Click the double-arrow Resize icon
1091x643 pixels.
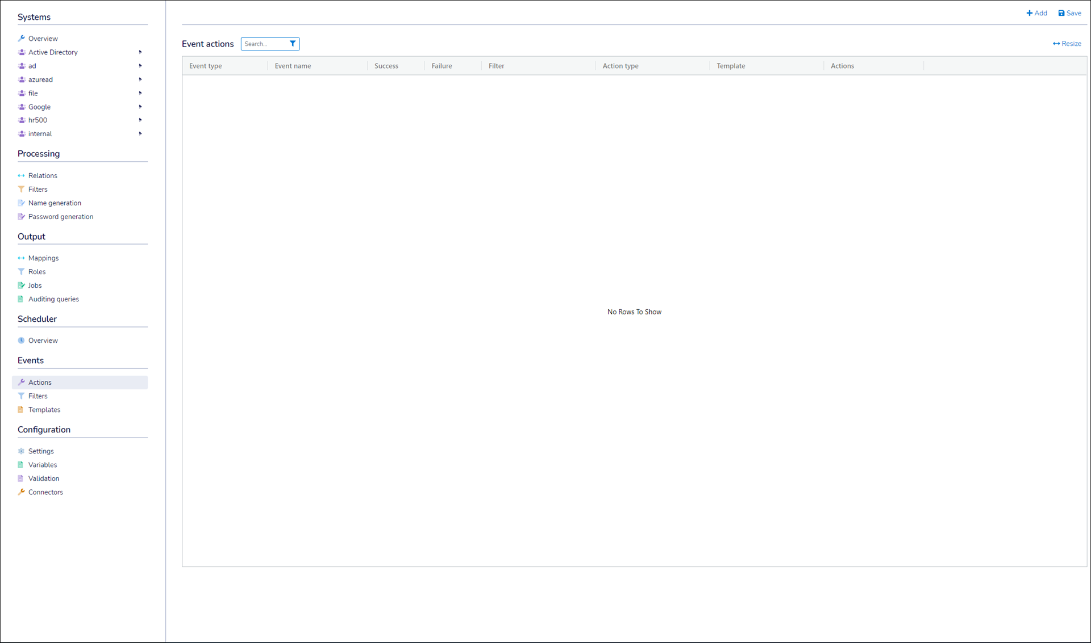point(1056,44)
